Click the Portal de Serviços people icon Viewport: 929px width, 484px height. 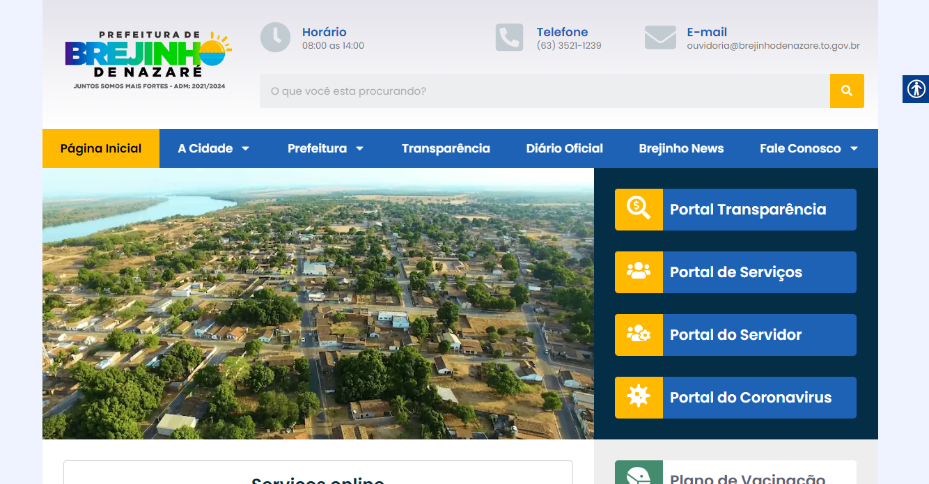pyautogui.click(x=639, y=272)
